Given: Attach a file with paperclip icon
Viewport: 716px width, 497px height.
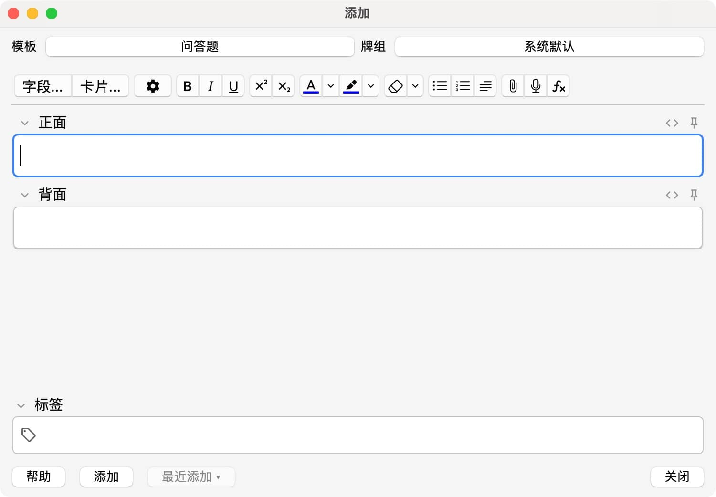Looking at the screenshot, I should 513,86.
